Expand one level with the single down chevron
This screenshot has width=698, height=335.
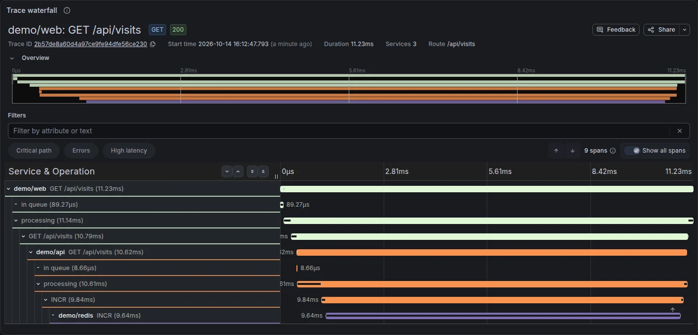click(227, 171)
